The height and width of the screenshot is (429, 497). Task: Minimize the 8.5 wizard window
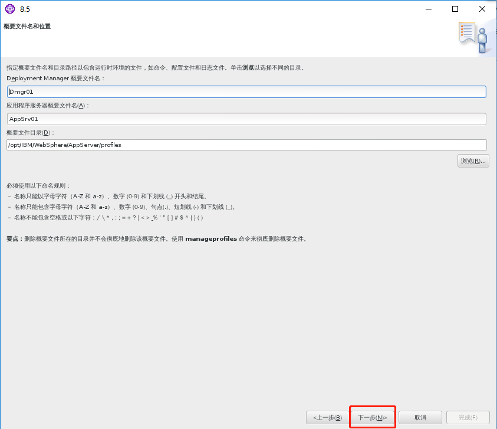pyautogui.click(x=429, y=9)
